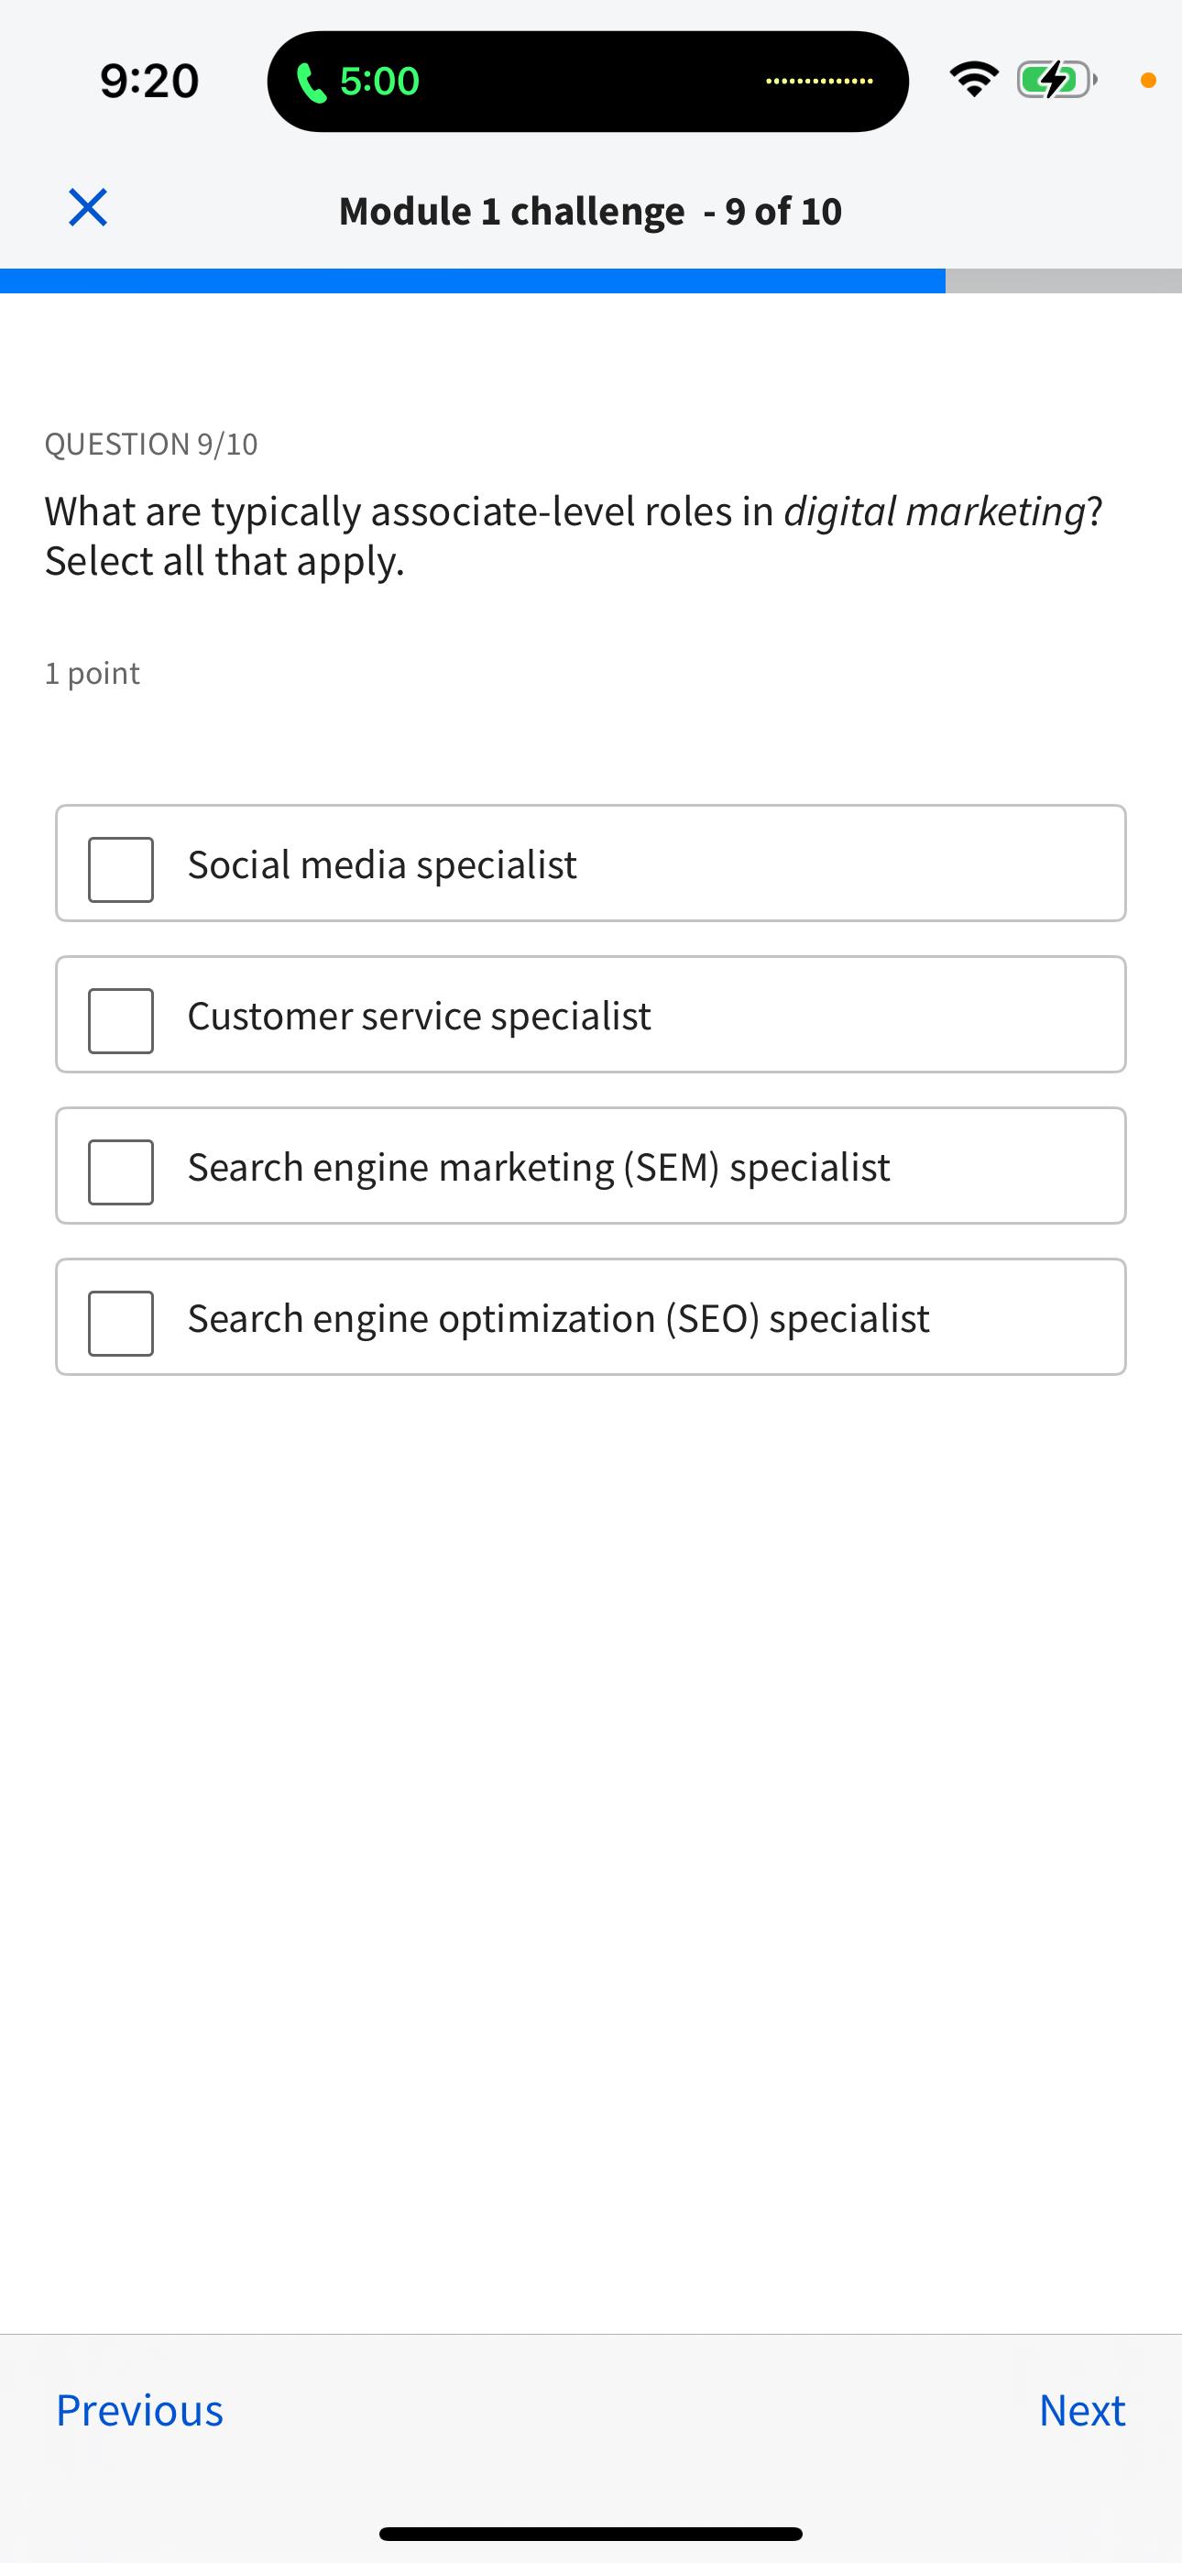1182x2563 pixels.
Task: Tap the call audio waveform indicator
Action: (x=819, y=82)
